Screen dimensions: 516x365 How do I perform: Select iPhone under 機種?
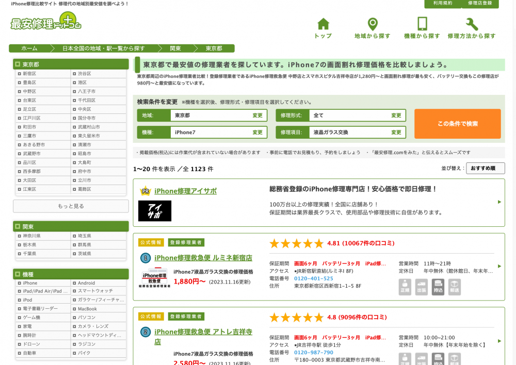click(30, 283)
